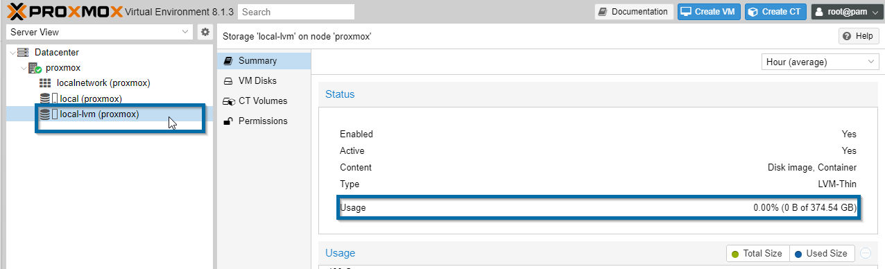
Task: Select localnetwork (proxmox) tree item
Action: (103, 83)
